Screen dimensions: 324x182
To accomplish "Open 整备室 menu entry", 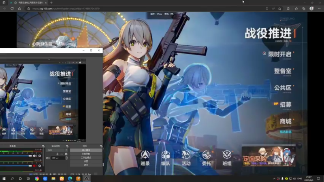I will tap(282, 71).
